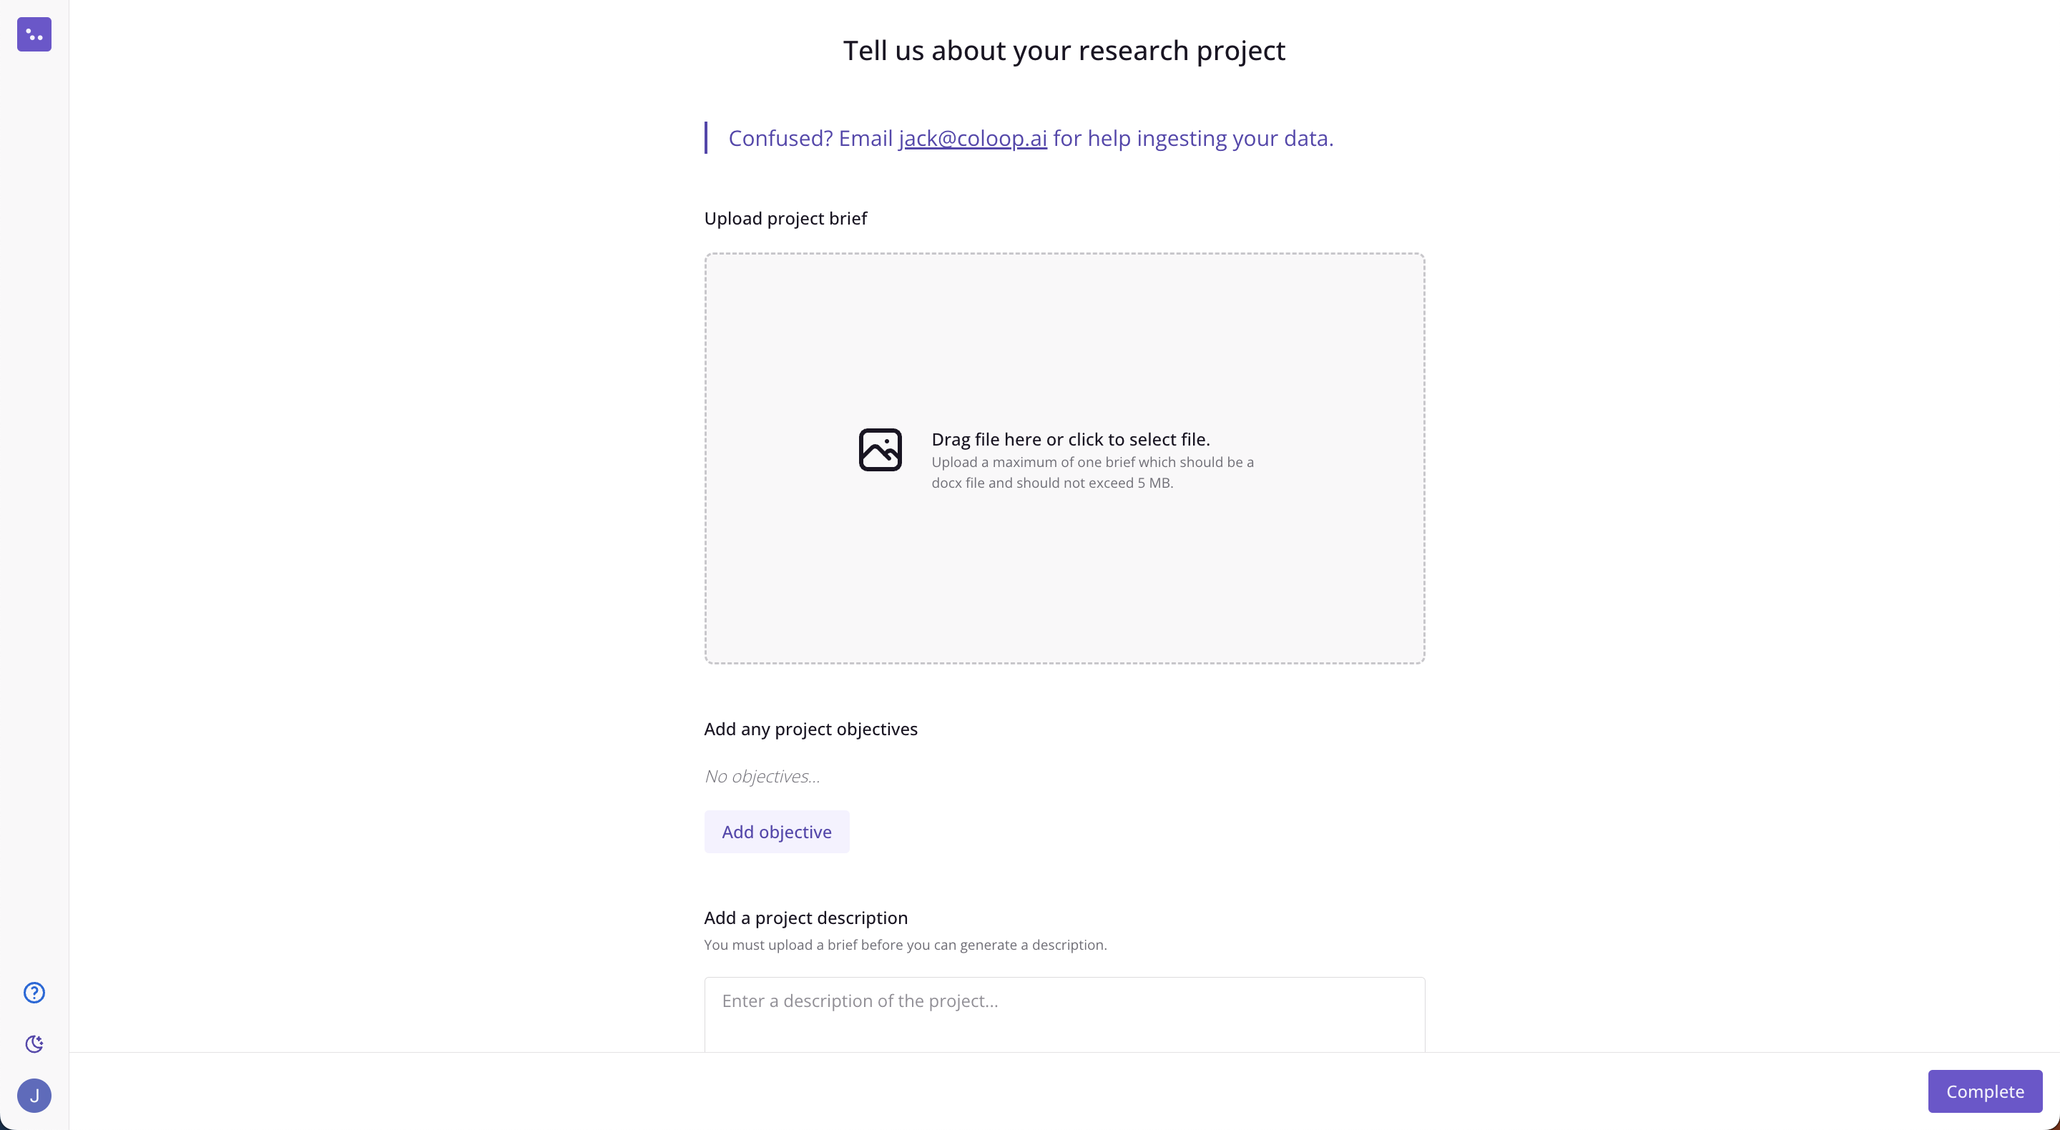The width and height of the screenshot is (2060, 1130).
Task: Click the 'Drag file here or click to select file' text
Action: tap(1070, 439)
